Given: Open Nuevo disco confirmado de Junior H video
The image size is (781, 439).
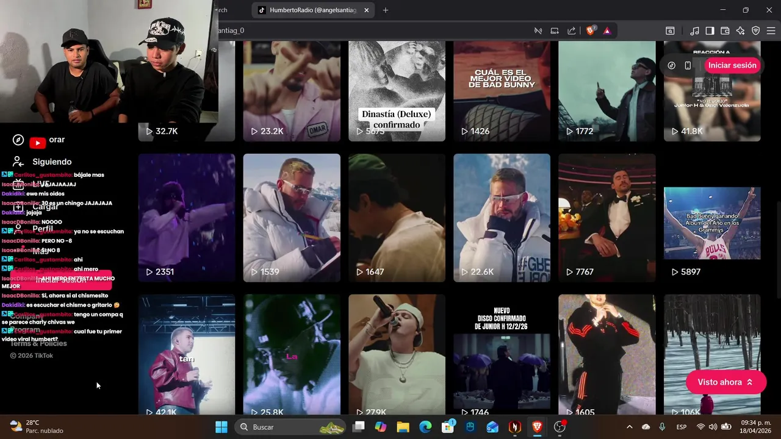Looking at the screenshot, I should [502, 355].
